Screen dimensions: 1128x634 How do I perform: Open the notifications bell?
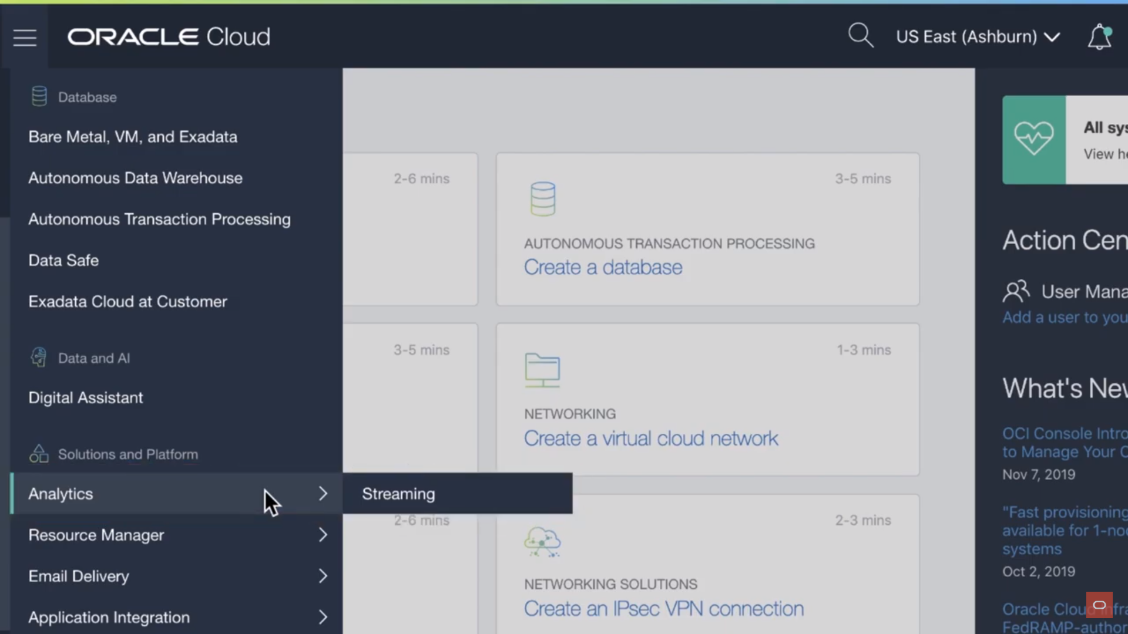coord(1099,37)
